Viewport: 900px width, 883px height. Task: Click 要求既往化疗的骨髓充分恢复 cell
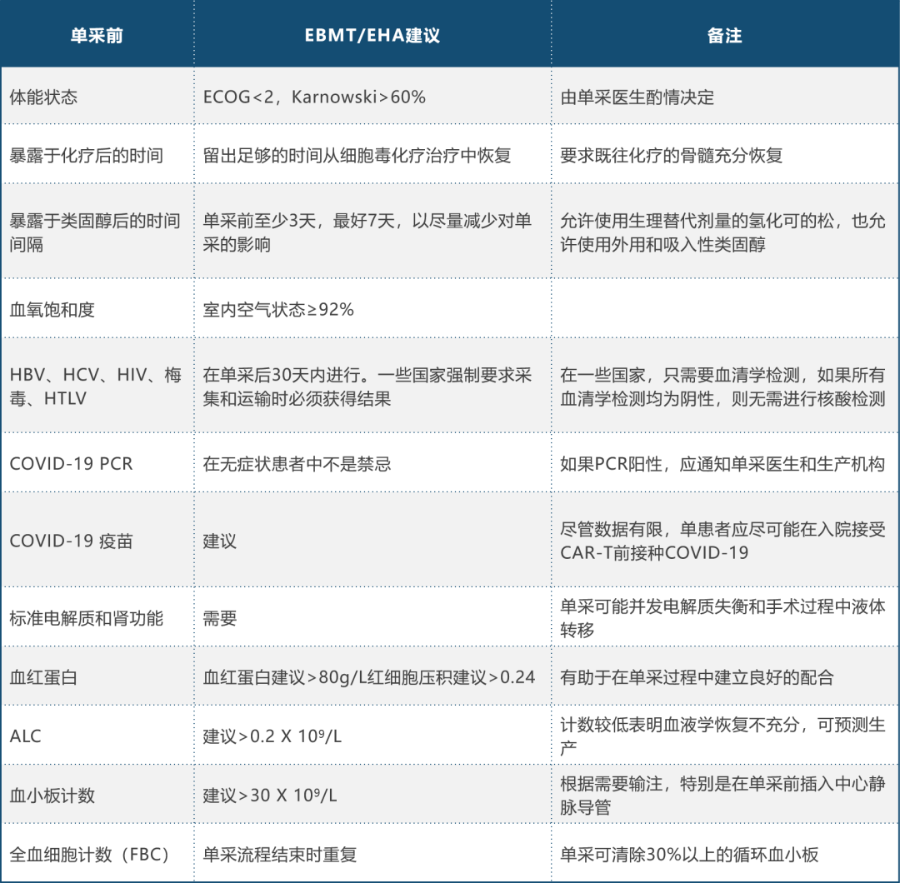coord(671,156)
